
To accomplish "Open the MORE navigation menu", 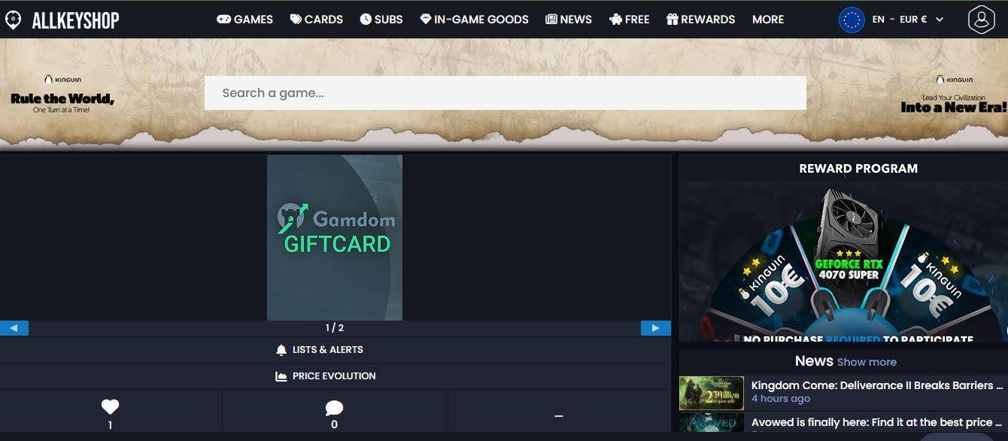I will (767, 20).
